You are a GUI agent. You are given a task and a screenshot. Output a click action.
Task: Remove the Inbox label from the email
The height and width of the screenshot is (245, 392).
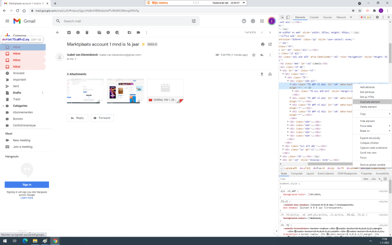click(156, 44)
